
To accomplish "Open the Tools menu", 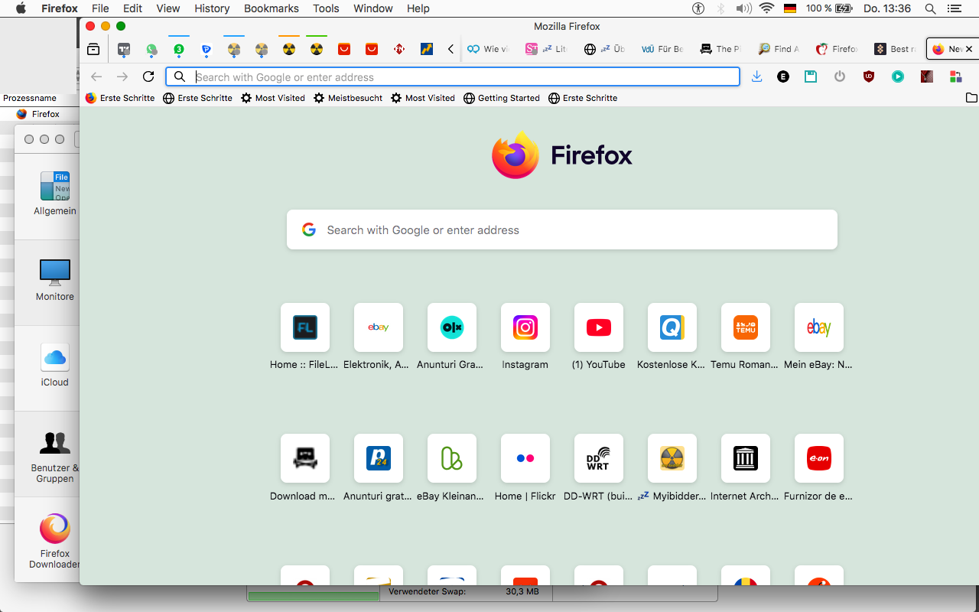I will point(326,8).
